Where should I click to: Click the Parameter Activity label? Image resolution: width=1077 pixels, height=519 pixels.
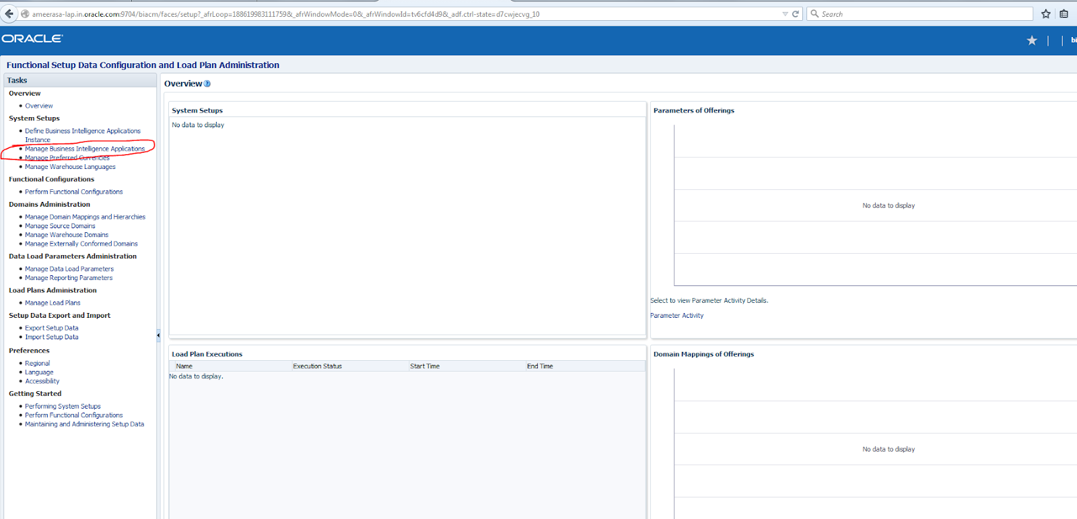tap(676, 316)
